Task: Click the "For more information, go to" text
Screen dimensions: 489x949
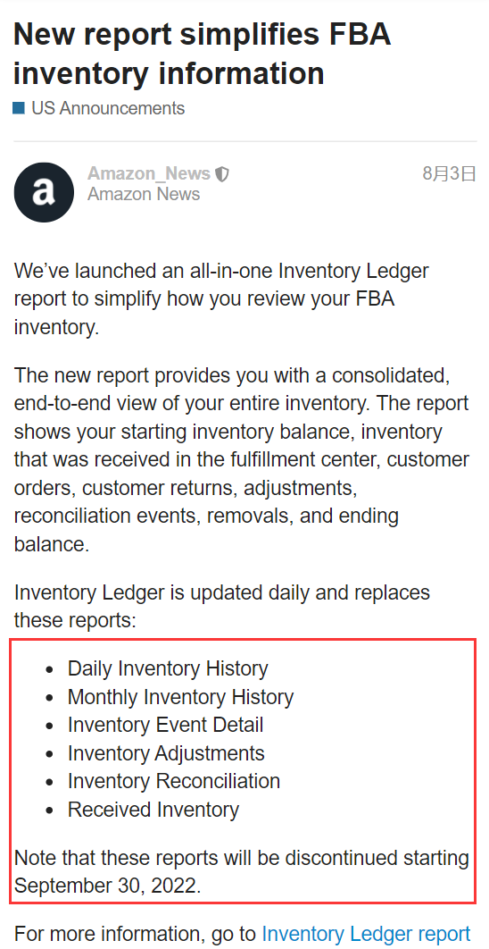Action: [136, 934]
